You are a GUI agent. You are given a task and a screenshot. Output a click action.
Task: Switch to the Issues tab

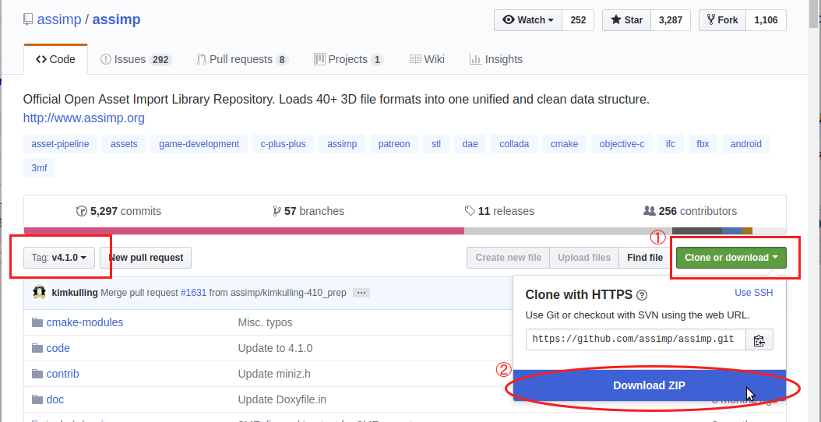click(135, 59)
